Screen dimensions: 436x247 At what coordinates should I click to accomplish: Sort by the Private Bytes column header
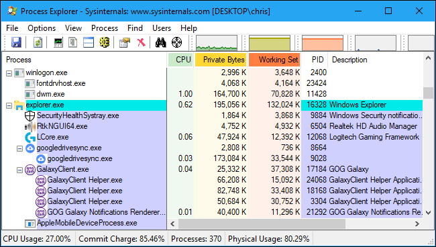pos(221,60)
